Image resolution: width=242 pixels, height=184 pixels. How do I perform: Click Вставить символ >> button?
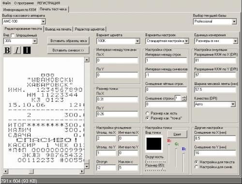pyautogui.click(x=68, y=50)
